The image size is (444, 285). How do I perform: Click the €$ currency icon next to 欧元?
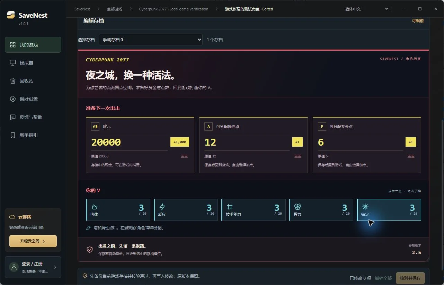coord(95,127)
